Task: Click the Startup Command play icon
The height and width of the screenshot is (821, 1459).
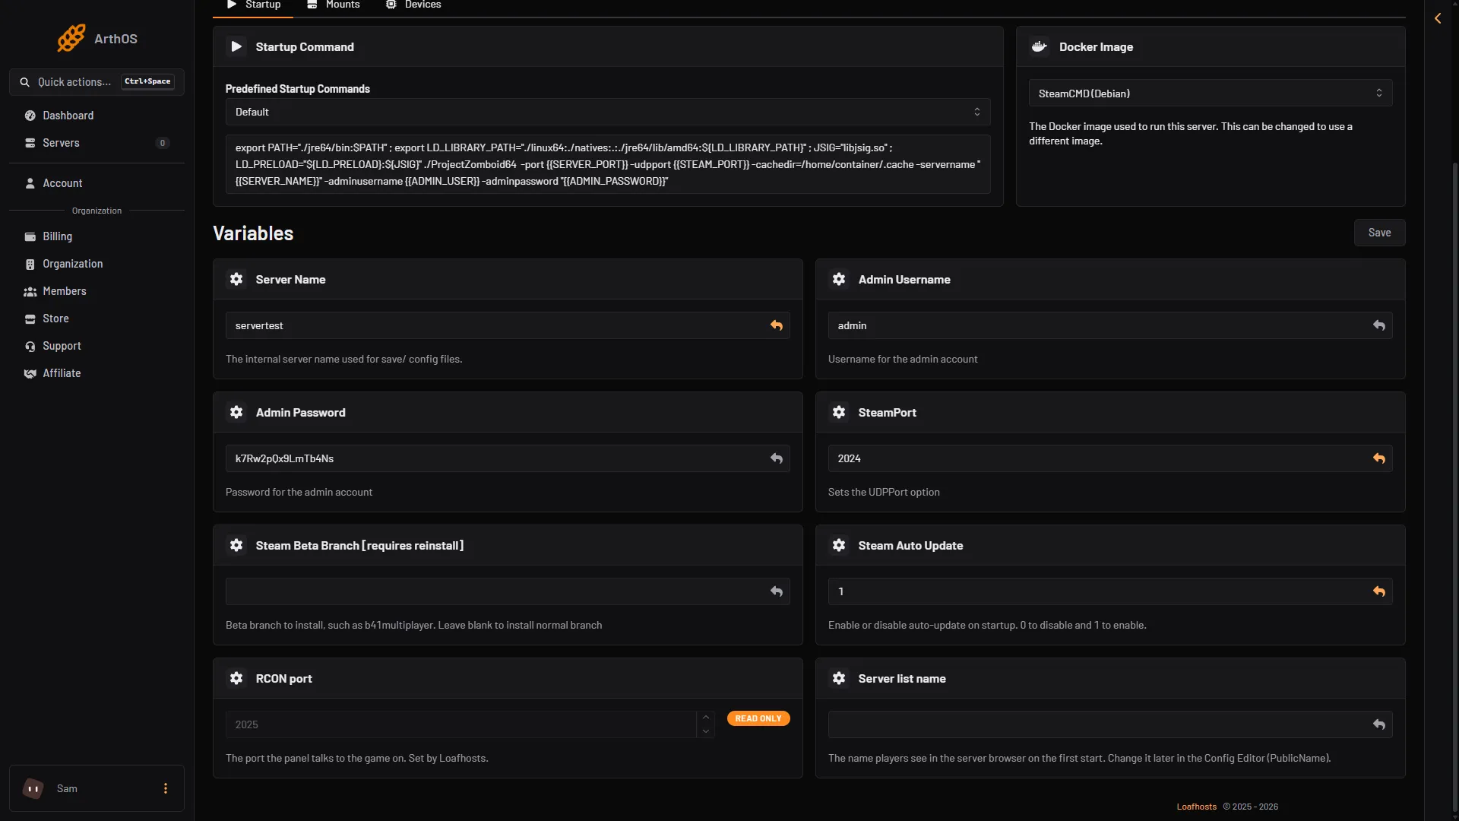Action: click(x=236, y=46)
